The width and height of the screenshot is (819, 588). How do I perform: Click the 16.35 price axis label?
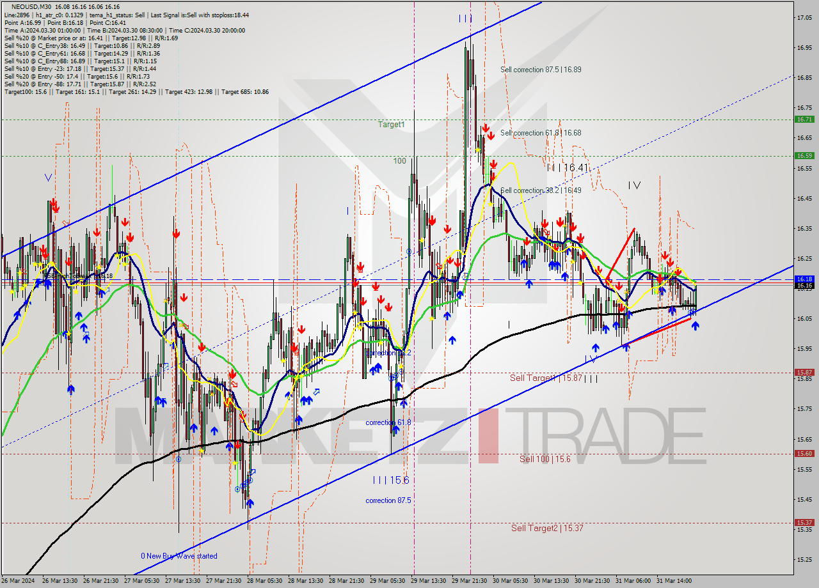(805, 228)
